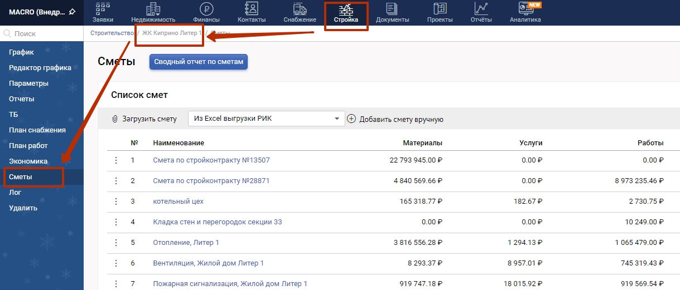Click the Сводный отчет по сметам button
Viewport: 680px width, 290px height.
[198, 62]
